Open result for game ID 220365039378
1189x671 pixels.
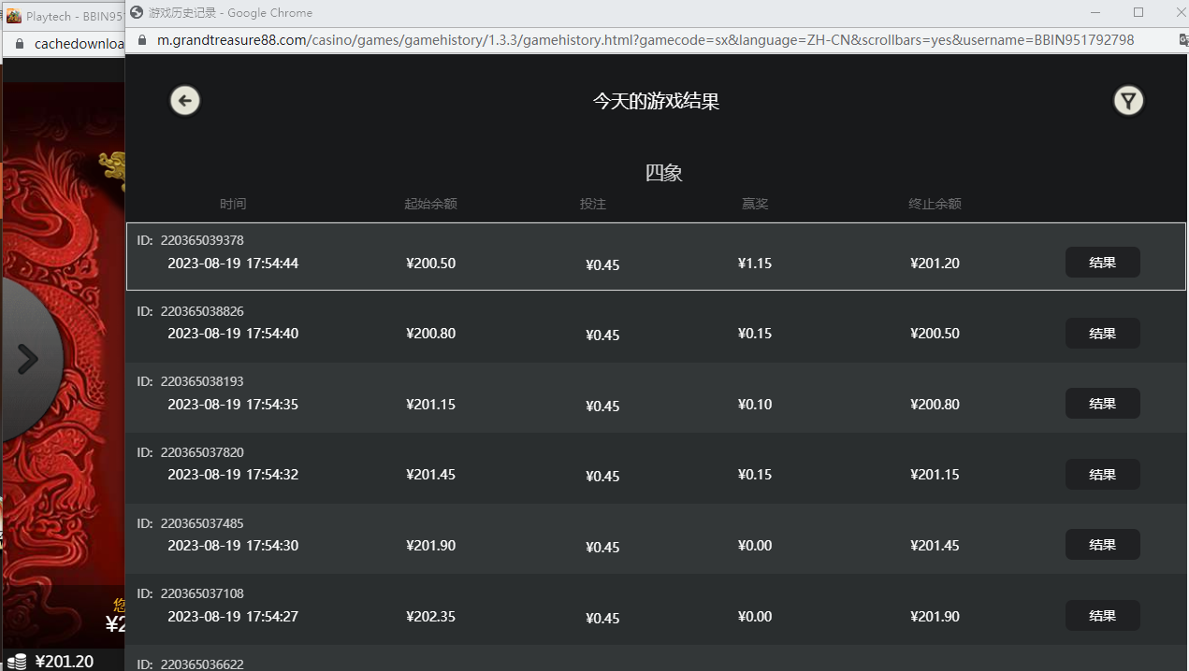click(1102, 263)
